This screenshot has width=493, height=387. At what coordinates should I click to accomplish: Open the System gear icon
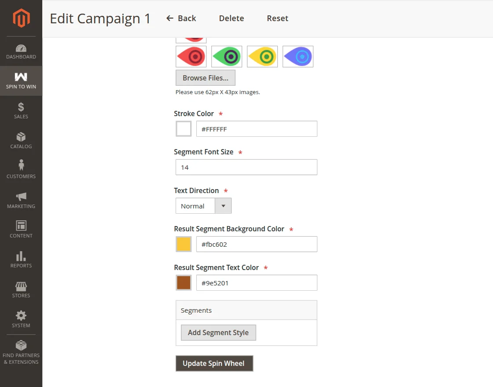click(x=21, y=315)
